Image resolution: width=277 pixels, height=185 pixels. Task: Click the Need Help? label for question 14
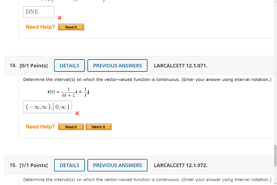coord(40,126)
